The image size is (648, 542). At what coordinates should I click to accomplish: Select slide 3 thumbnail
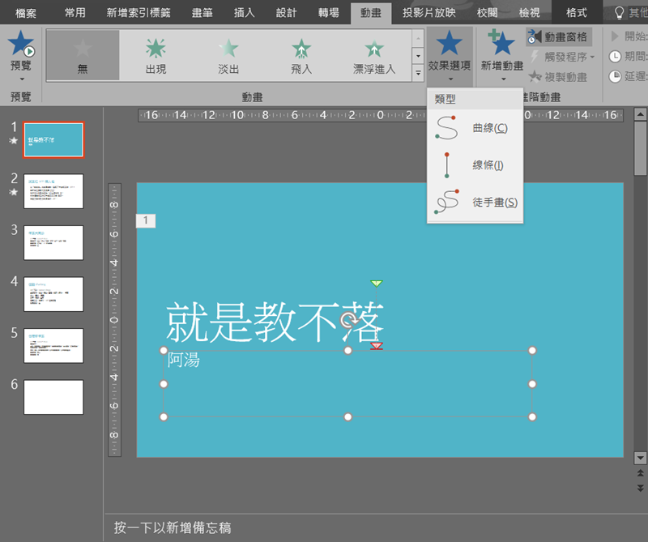click(53, 242)
